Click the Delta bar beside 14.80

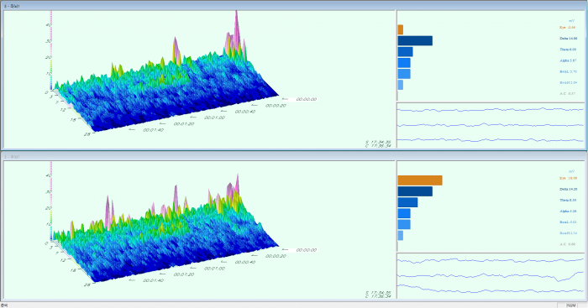415,41
